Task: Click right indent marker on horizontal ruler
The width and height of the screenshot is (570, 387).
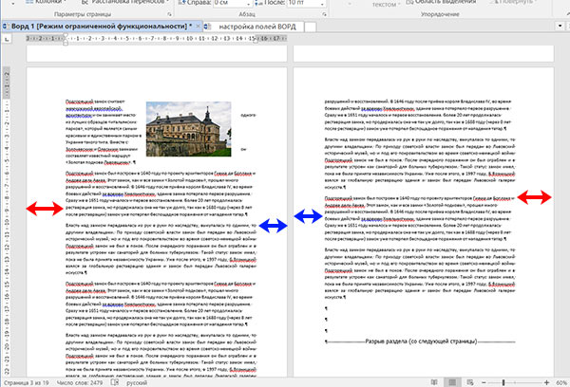Action: click(x=256, y=40)
